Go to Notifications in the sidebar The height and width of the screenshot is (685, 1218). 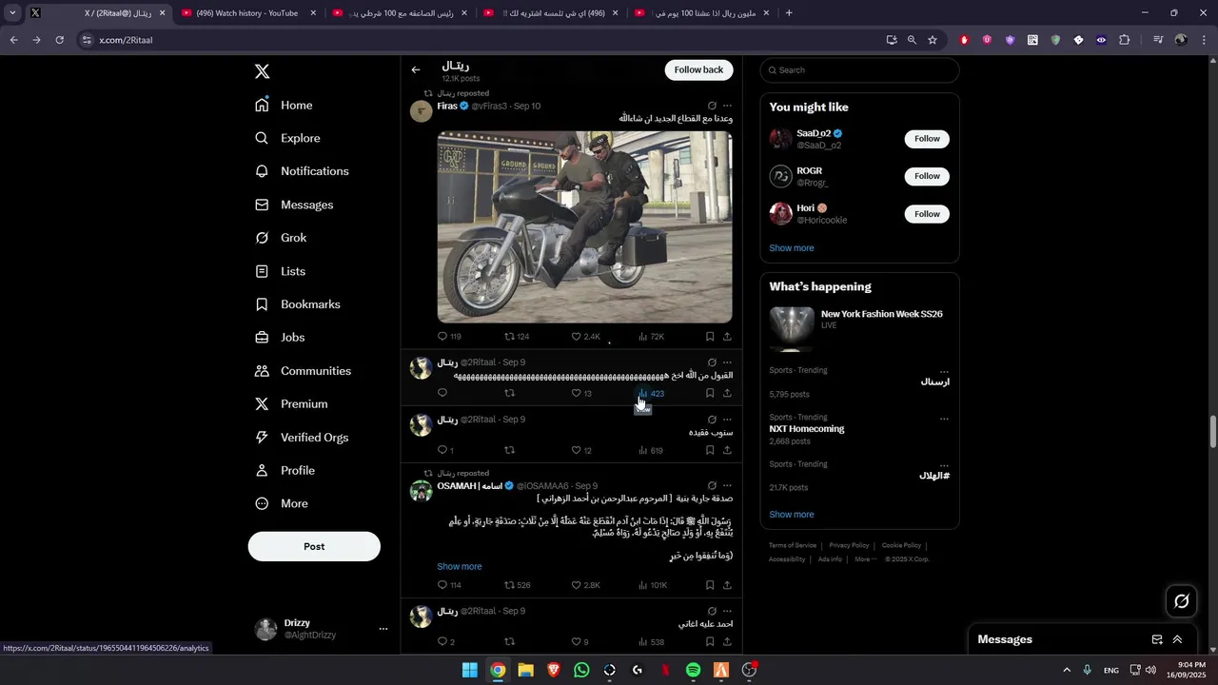coord(302,171)
